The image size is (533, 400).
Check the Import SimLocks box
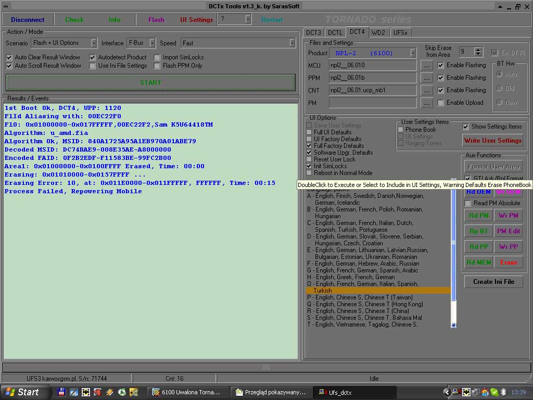[157, 57]
